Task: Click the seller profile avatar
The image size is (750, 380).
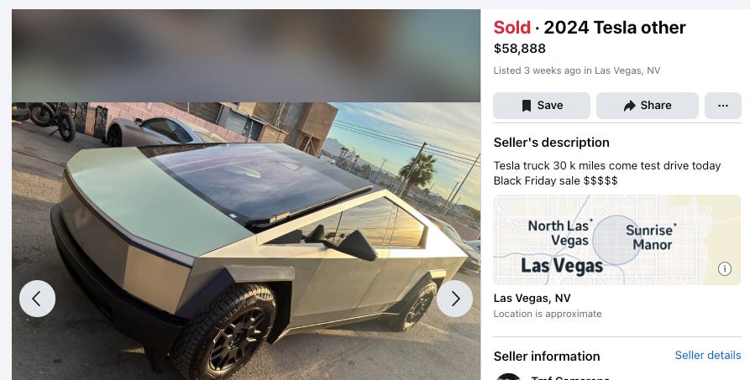Action: point(508,377)
